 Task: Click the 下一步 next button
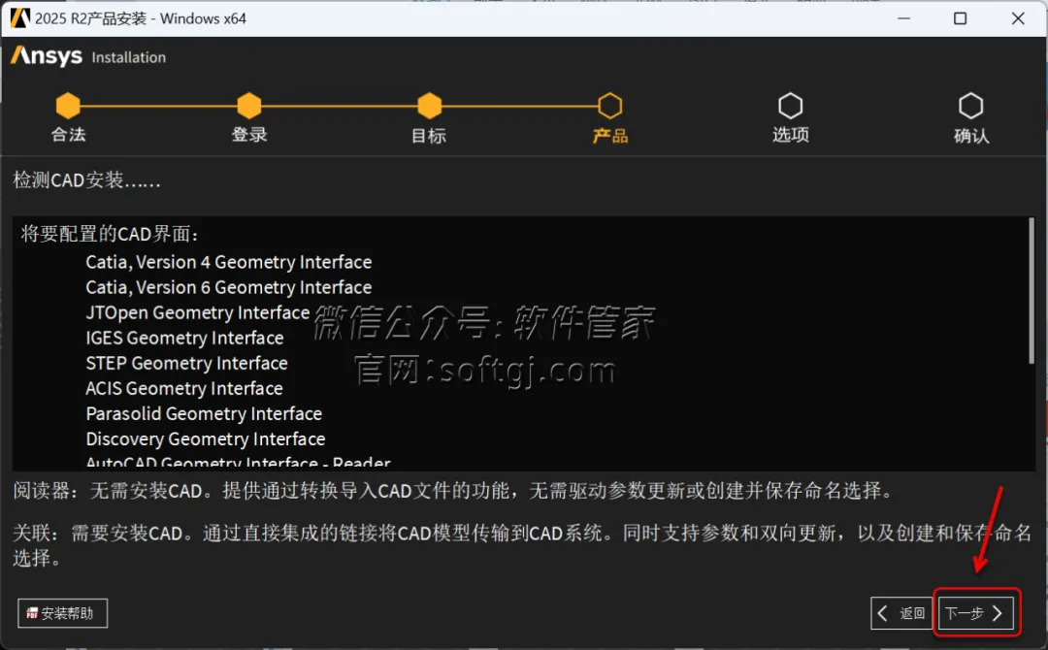[x=975, y=613]
